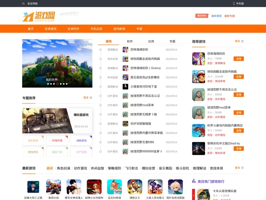Click icon of first 恐怖海绵奶奶 list row
The height and width of the screenshot is (200, 266).
point(125,50)
